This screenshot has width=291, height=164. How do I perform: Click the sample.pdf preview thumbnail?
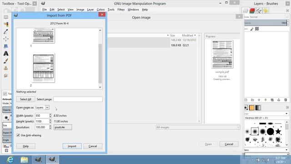click(x=222, y=54)
